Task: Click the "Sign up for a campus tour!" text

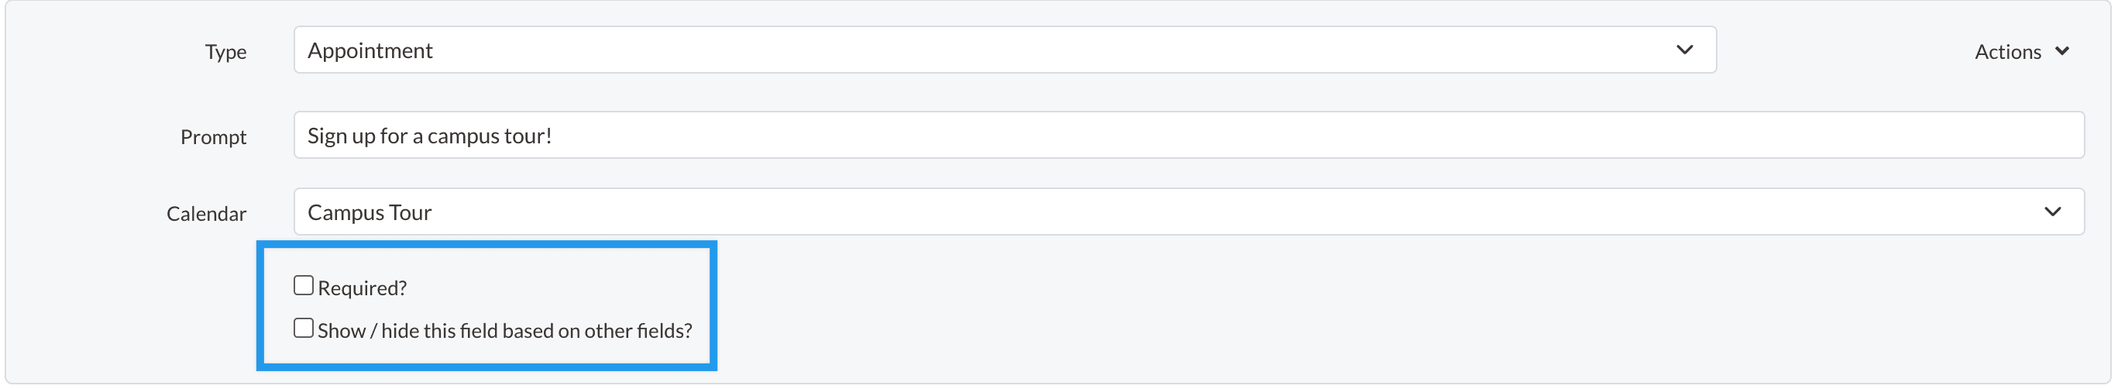Action: (x=429, y=136)
